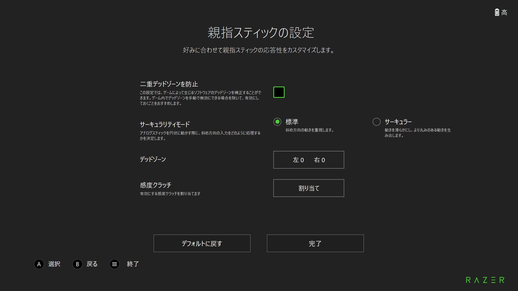Click the 高 battery status text

505,12
